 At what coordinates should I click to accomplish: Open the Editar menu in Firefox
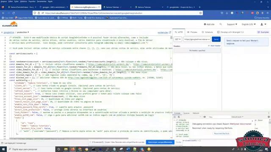10,1
